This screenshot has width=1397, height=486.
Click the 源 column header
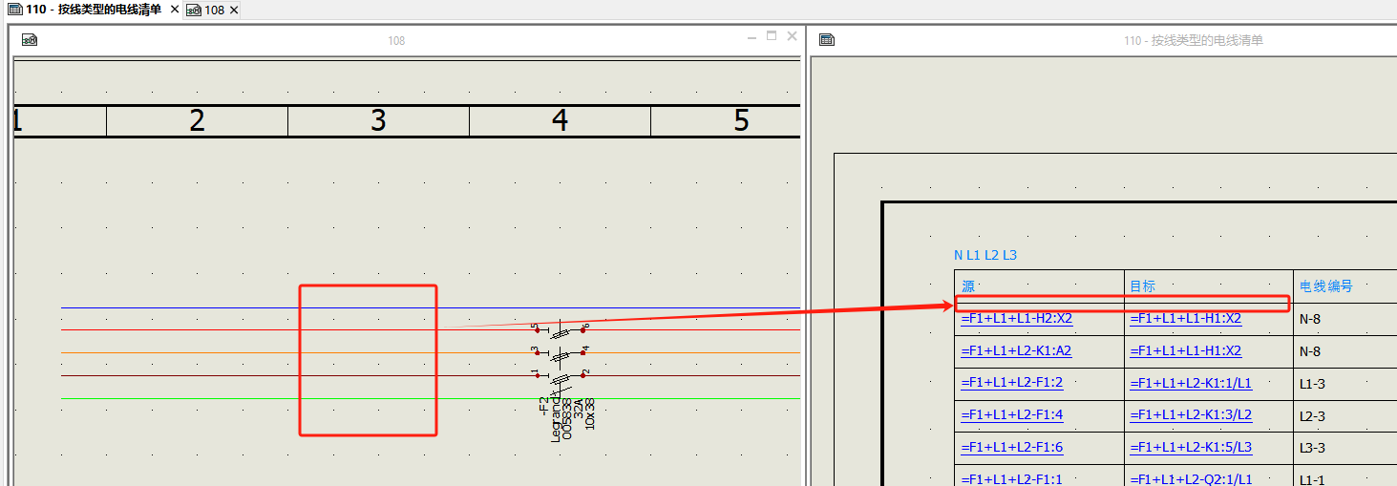(968, 285)
